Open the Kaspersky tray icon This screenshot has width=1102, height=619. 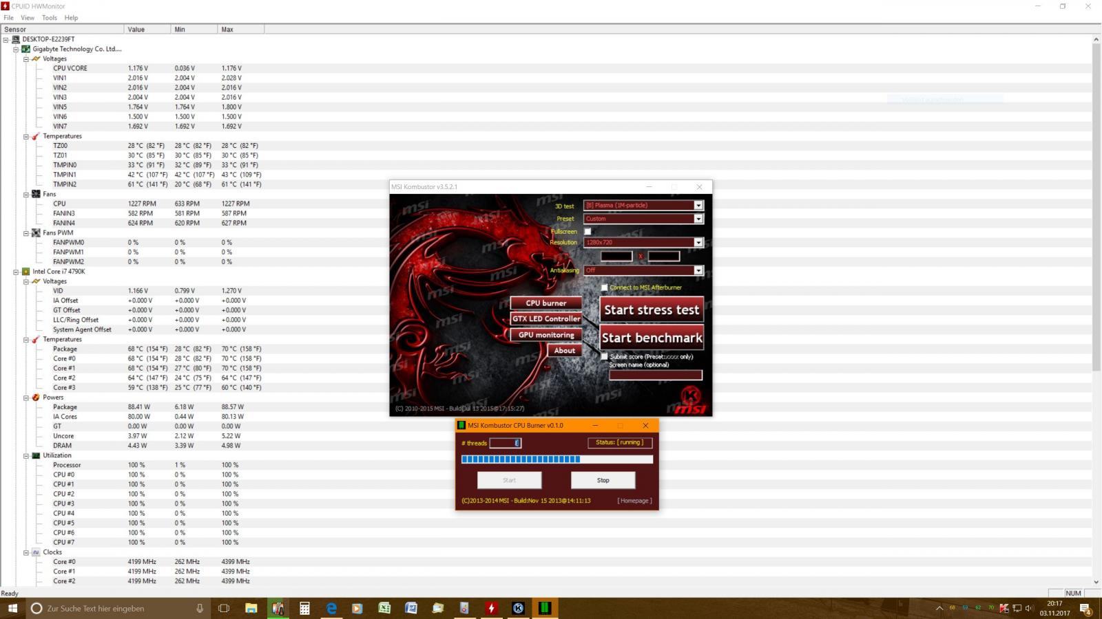coord(1004,609)
